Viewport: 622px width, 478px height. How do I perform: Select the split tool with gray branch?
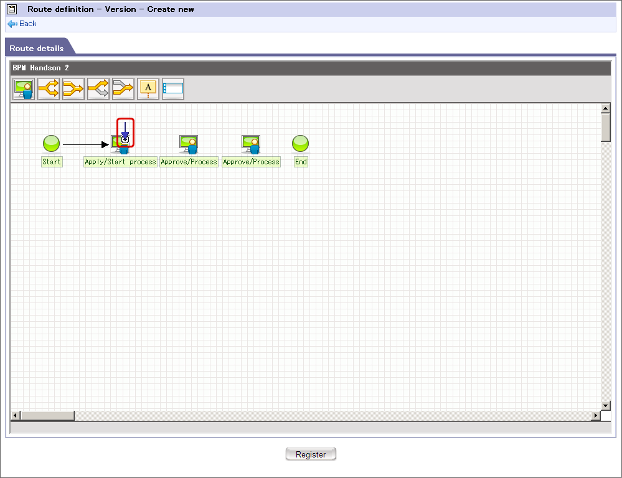[98, 89]
